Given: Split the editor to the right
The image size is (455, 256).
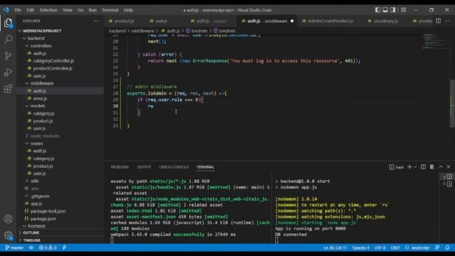Looking at the screenshot, I should click(438, 21).
